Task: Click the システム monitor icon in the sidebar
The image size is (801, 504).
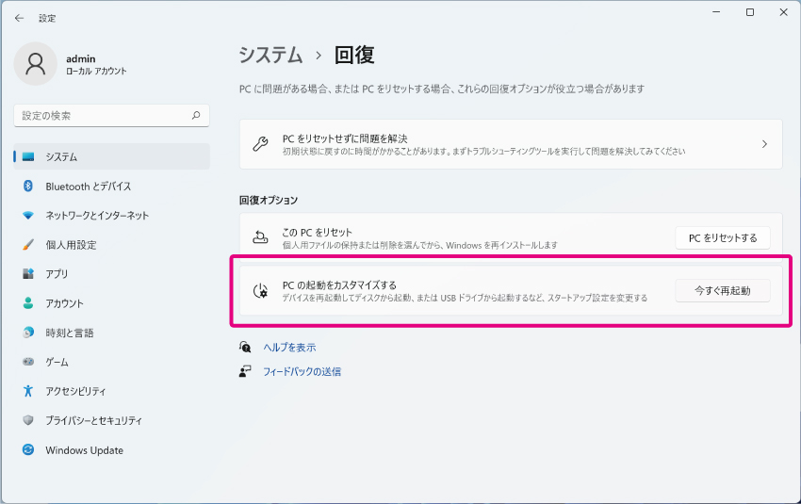Action: pos(28,156)
